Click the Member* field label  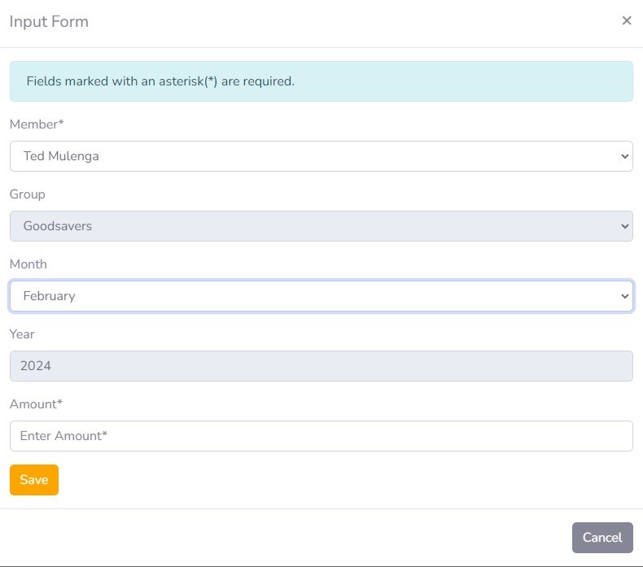pyautogui.click(x=37, y=124)
